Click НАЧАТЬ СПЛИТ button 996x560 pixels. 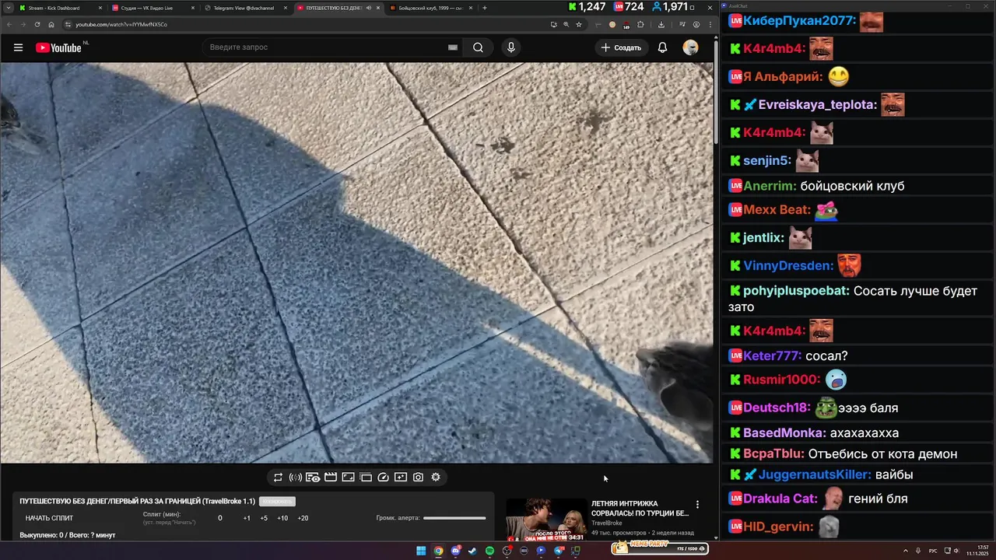coord(49,518)
